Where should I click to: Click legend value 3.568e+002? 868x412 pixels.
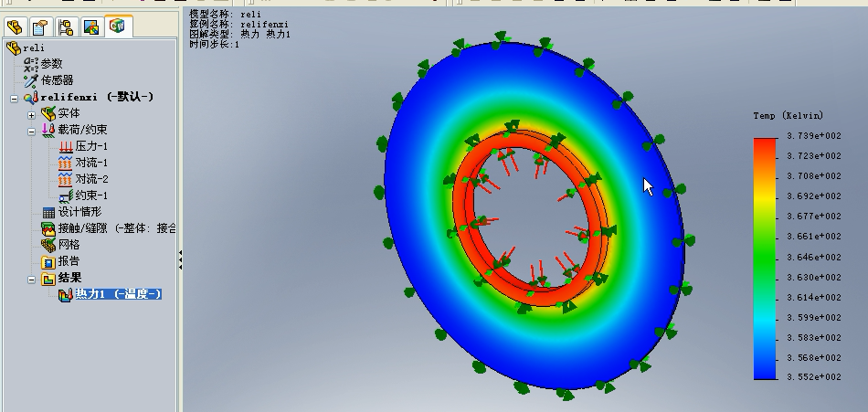[x=814, y=357]
